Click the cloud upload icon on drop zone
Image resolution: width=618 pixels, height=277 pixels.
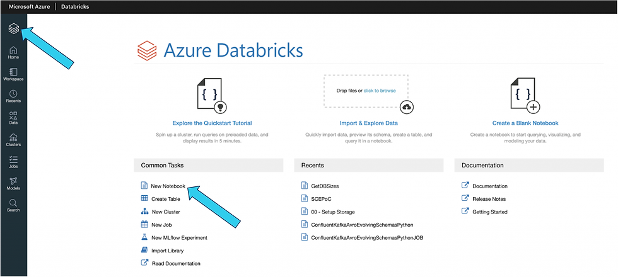[407, 106]
